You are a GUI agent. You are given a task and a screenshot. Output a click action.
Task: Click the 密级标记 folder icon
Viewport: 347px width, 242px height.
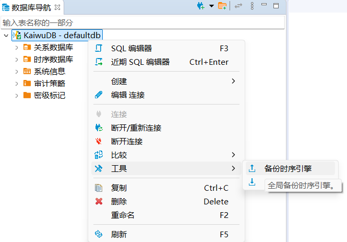coord(27,95)
